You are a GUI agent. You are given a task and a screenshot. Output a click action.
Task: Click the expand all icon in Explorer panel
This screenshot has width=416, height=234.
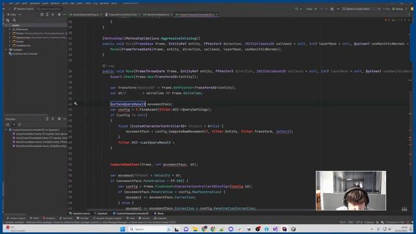47,14
